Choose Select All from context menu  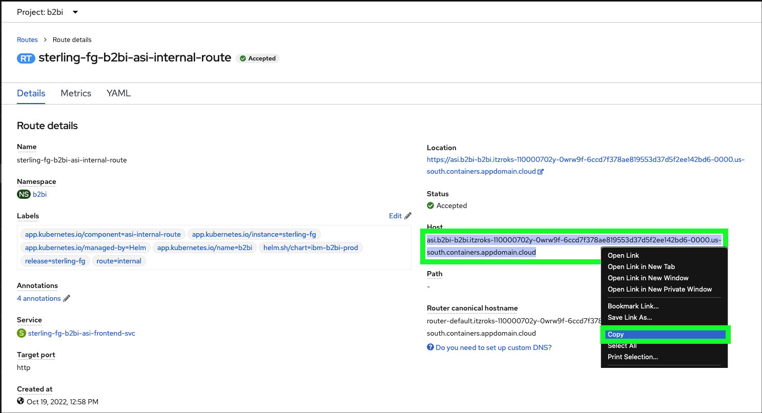[x=622, y=346]
